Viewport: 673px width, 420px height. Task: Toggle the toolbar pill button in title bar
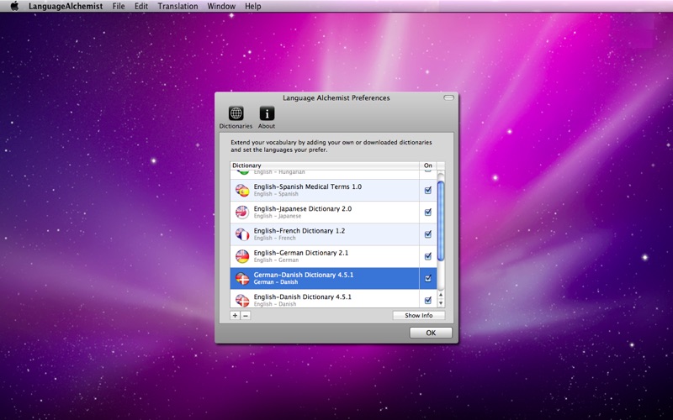[448, 97]
